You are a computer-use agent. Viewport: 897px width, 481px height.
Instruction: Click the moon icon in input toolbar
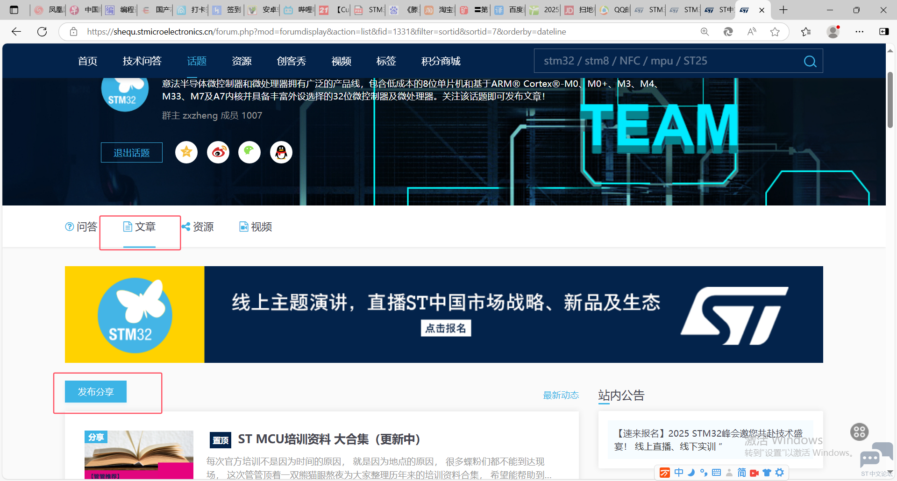[691, 473]
